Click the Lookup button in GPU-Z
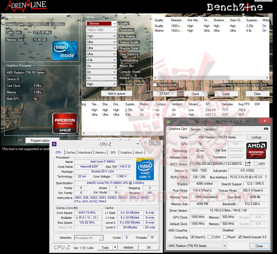 tap(257, 137)
